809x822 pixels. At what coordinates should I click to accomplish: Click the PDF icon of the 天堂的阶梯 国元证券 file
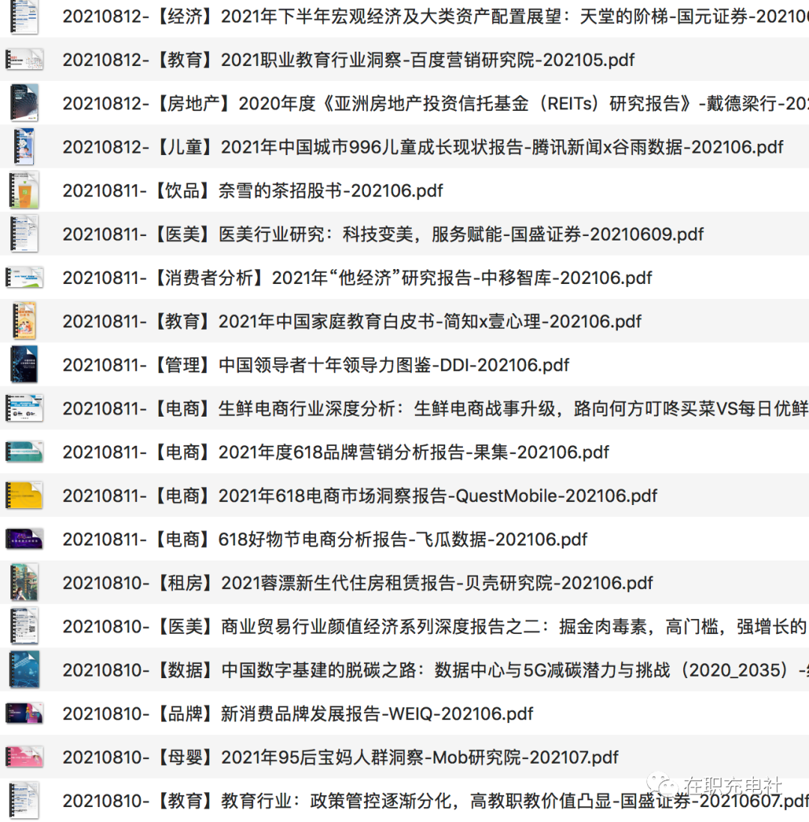pos(24,16)
